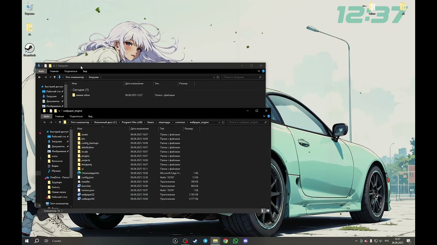Select the yellow folder below the Recycle Bin
Screen dimensions: 437x245
[x=30, y=29]
